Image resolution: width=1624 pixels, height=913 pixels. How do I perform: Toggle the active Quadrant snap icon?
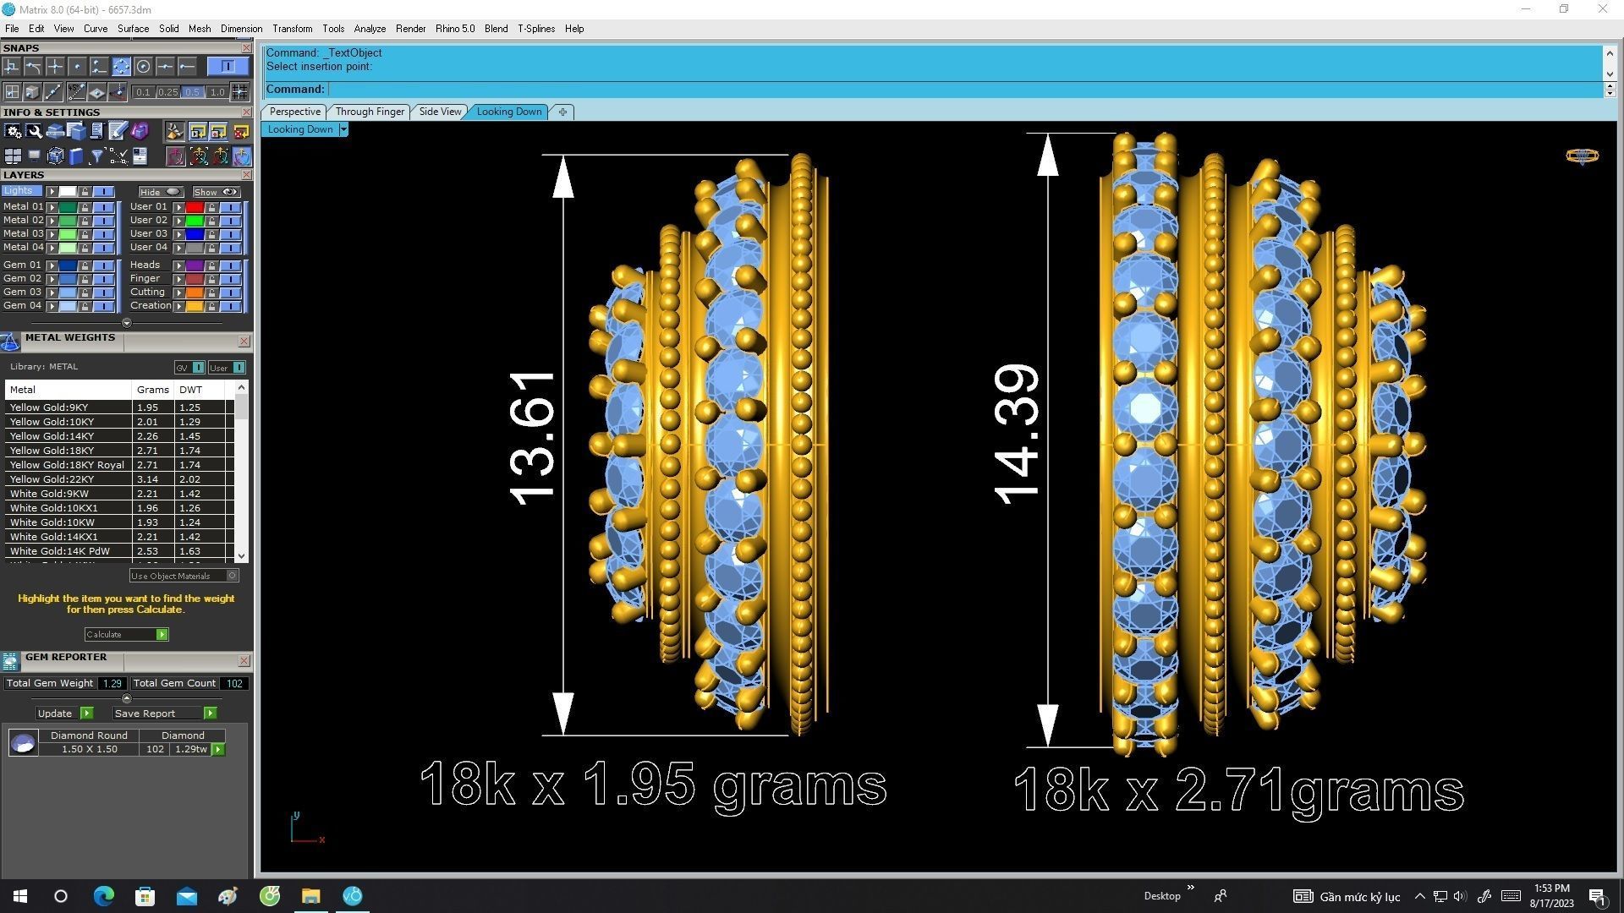(x=121, y=67)
